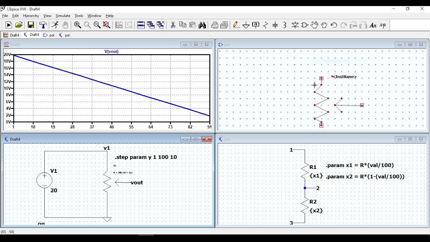Open the Simulate menu
This screenshot has width=430, height=242.
(63, 16)
